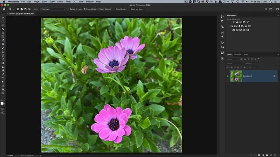Toggle Quick Mask mode icon

[3, 109]
